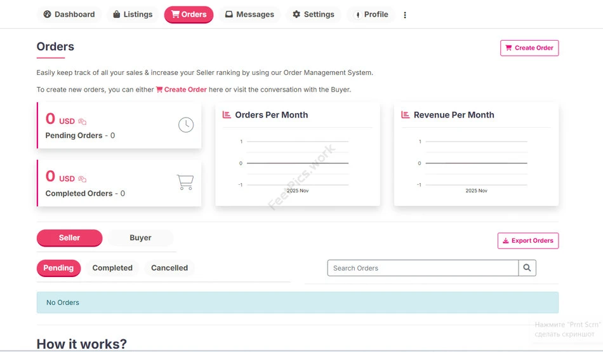The image size is (603, 352).
Task: Click the Export Orders button
Action: point(528,241)
